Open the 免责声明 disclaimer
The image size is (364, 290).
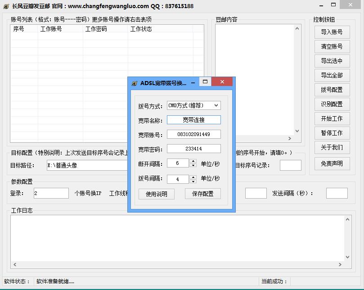click(x=332, y=163)
